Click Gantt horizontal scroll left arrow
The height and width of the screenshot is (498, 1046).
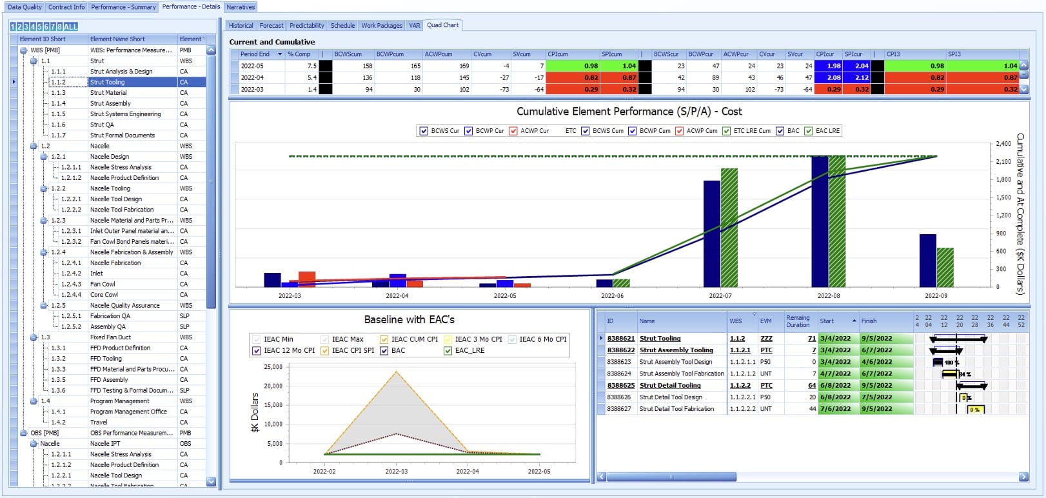coord(602,477)
